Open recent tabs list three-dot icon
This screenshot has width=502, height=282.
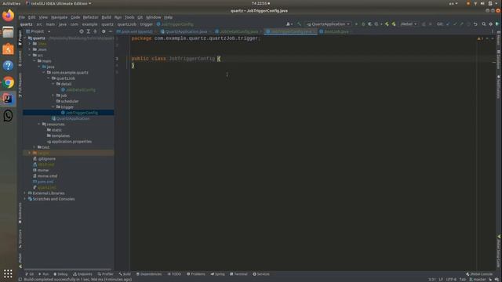pyautogui.click(x=493, y=31)
